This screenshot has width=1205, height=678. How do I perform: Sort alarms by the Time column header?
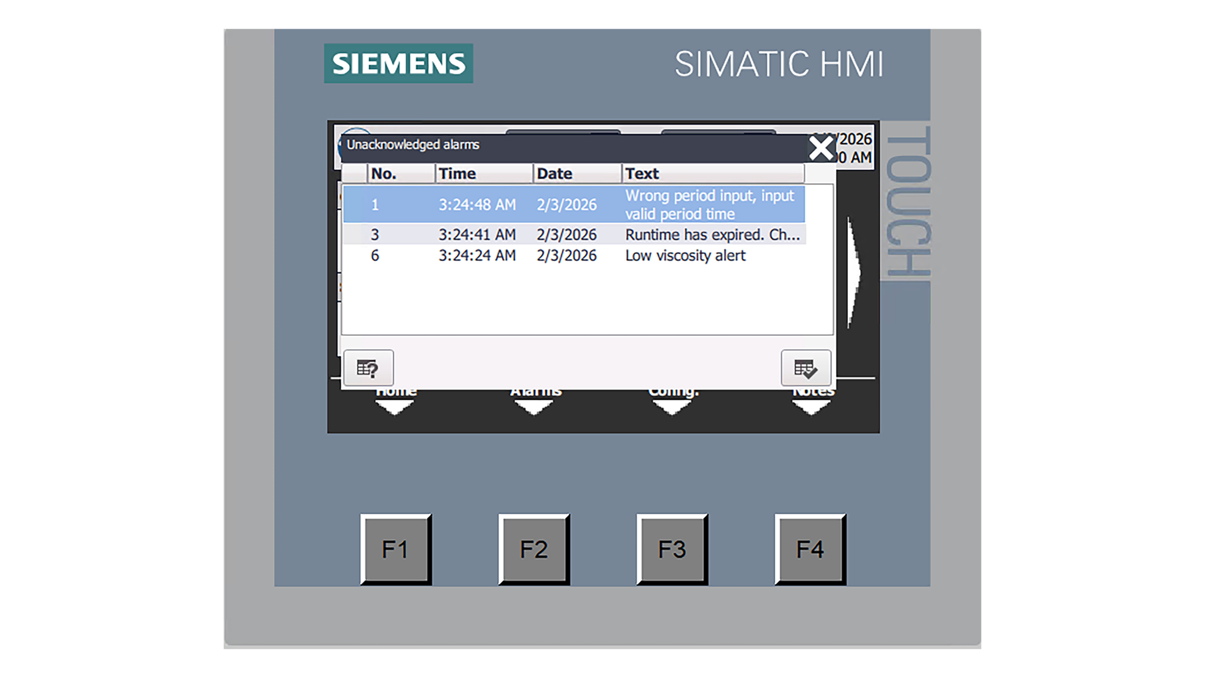(484, 173)
